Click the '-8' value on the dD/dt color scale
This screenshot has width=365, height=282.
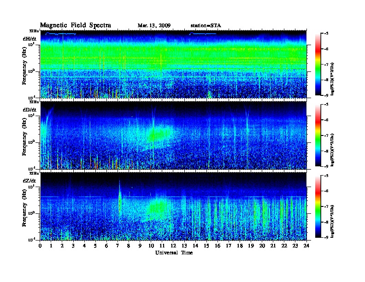tap(326, 151)
